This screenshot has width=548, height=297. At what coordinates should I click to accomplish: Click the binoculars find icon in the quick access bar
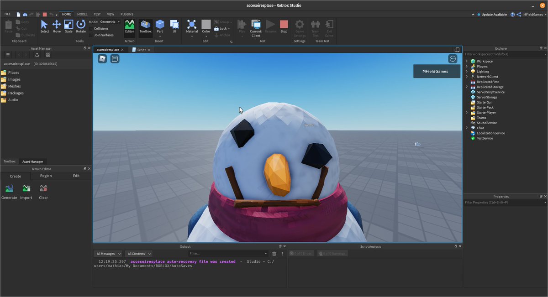pos(25,15)
